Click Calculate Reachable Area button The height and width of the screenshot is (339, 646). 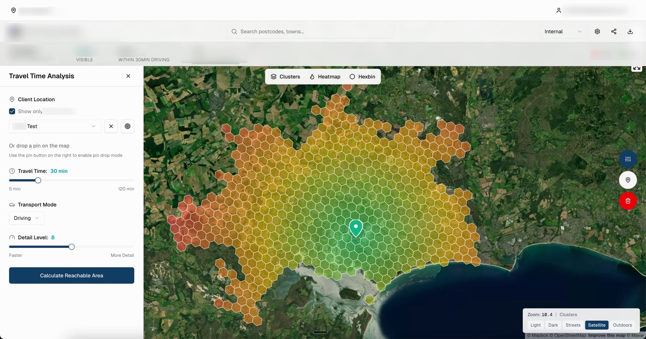click(x=71, y=276)
